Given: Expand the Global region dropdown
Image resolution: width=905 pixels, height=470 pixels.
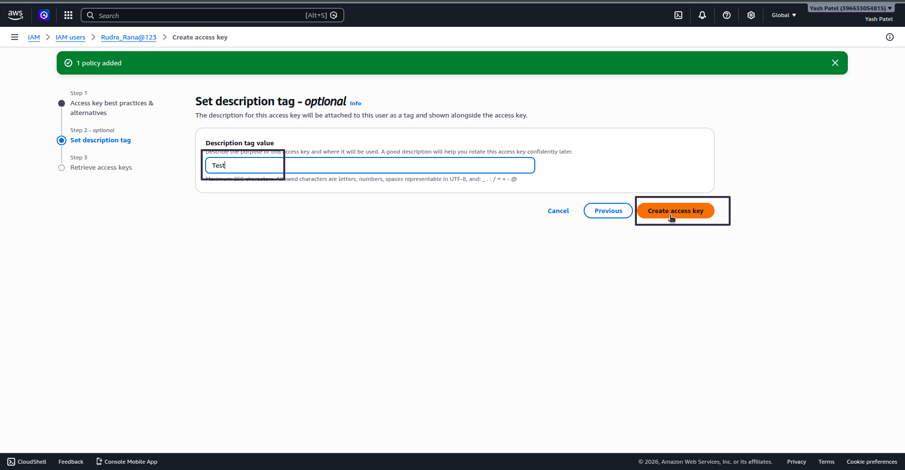Looking at the screenshot, I should (784, 15).
